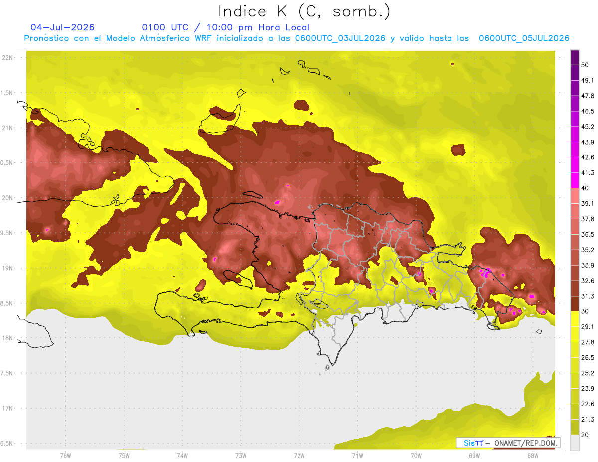Click the '74W' longitude label
The height and width of the screenshot is (462, 598).
[x=182, y=455]
